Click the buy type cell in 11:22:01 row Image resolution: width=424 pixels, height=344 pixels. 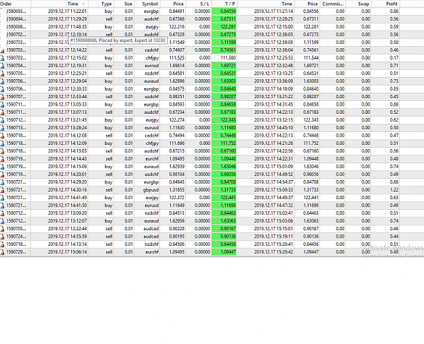pos(109,12)
